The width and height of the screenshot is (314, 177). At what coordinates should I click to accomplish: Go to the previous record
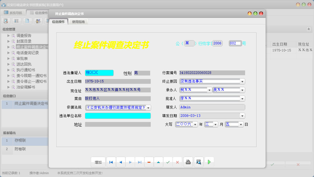[120, 162]
